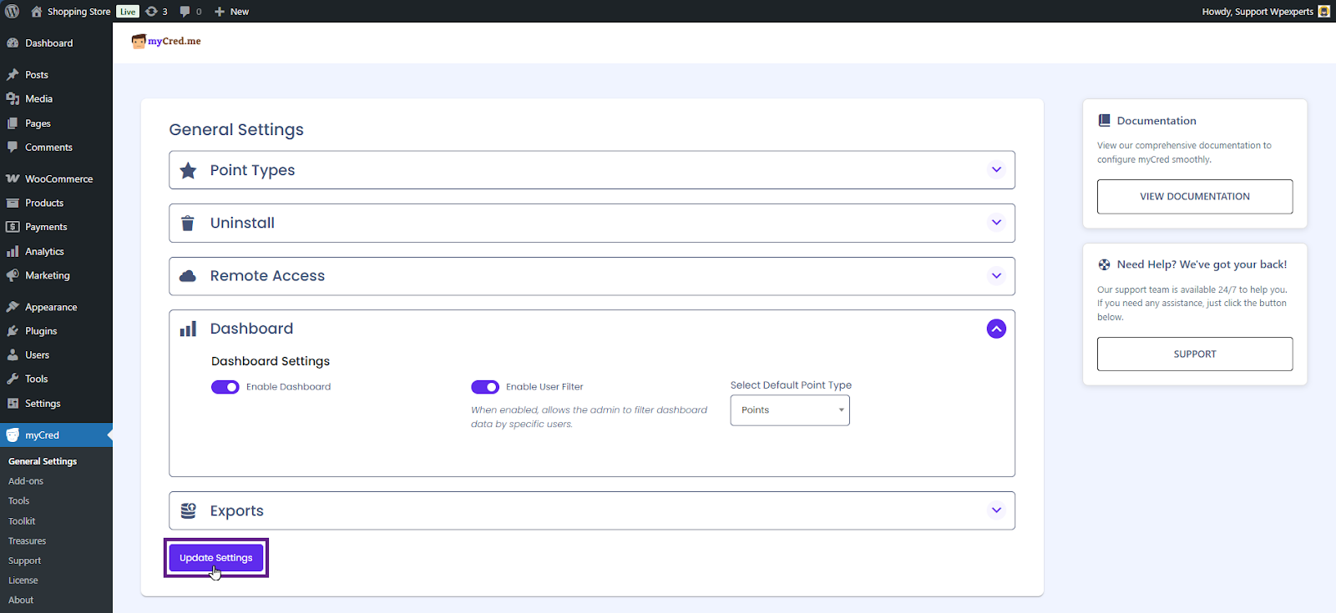
Task: Click the WordPress logo icon
Action: click(12, 12)
